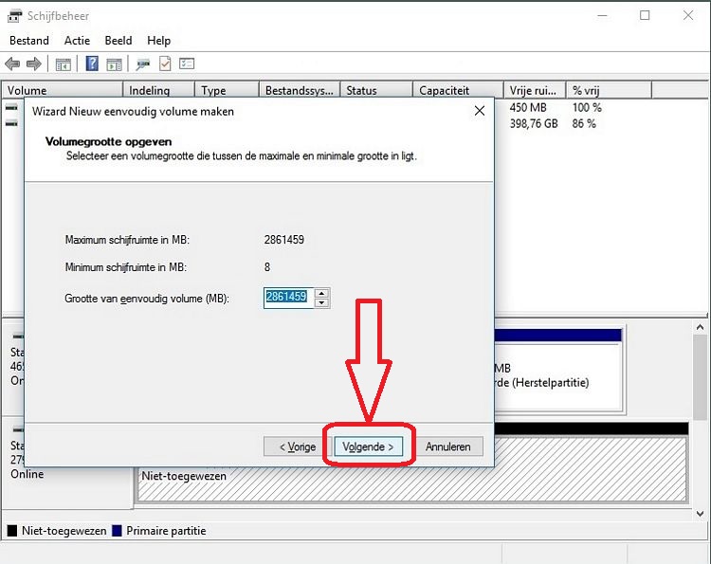
Task: Toggle the action pane toolbar icon
Action: (x=114, y=64)
